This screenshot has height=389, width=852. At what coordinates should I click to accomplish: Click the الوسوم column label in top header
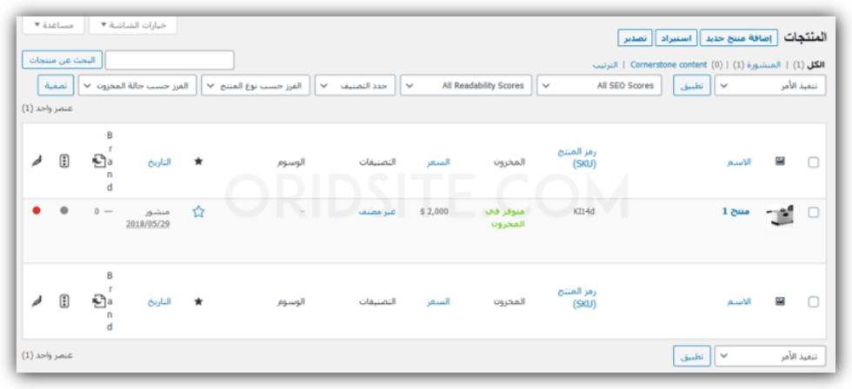(290, 162)
